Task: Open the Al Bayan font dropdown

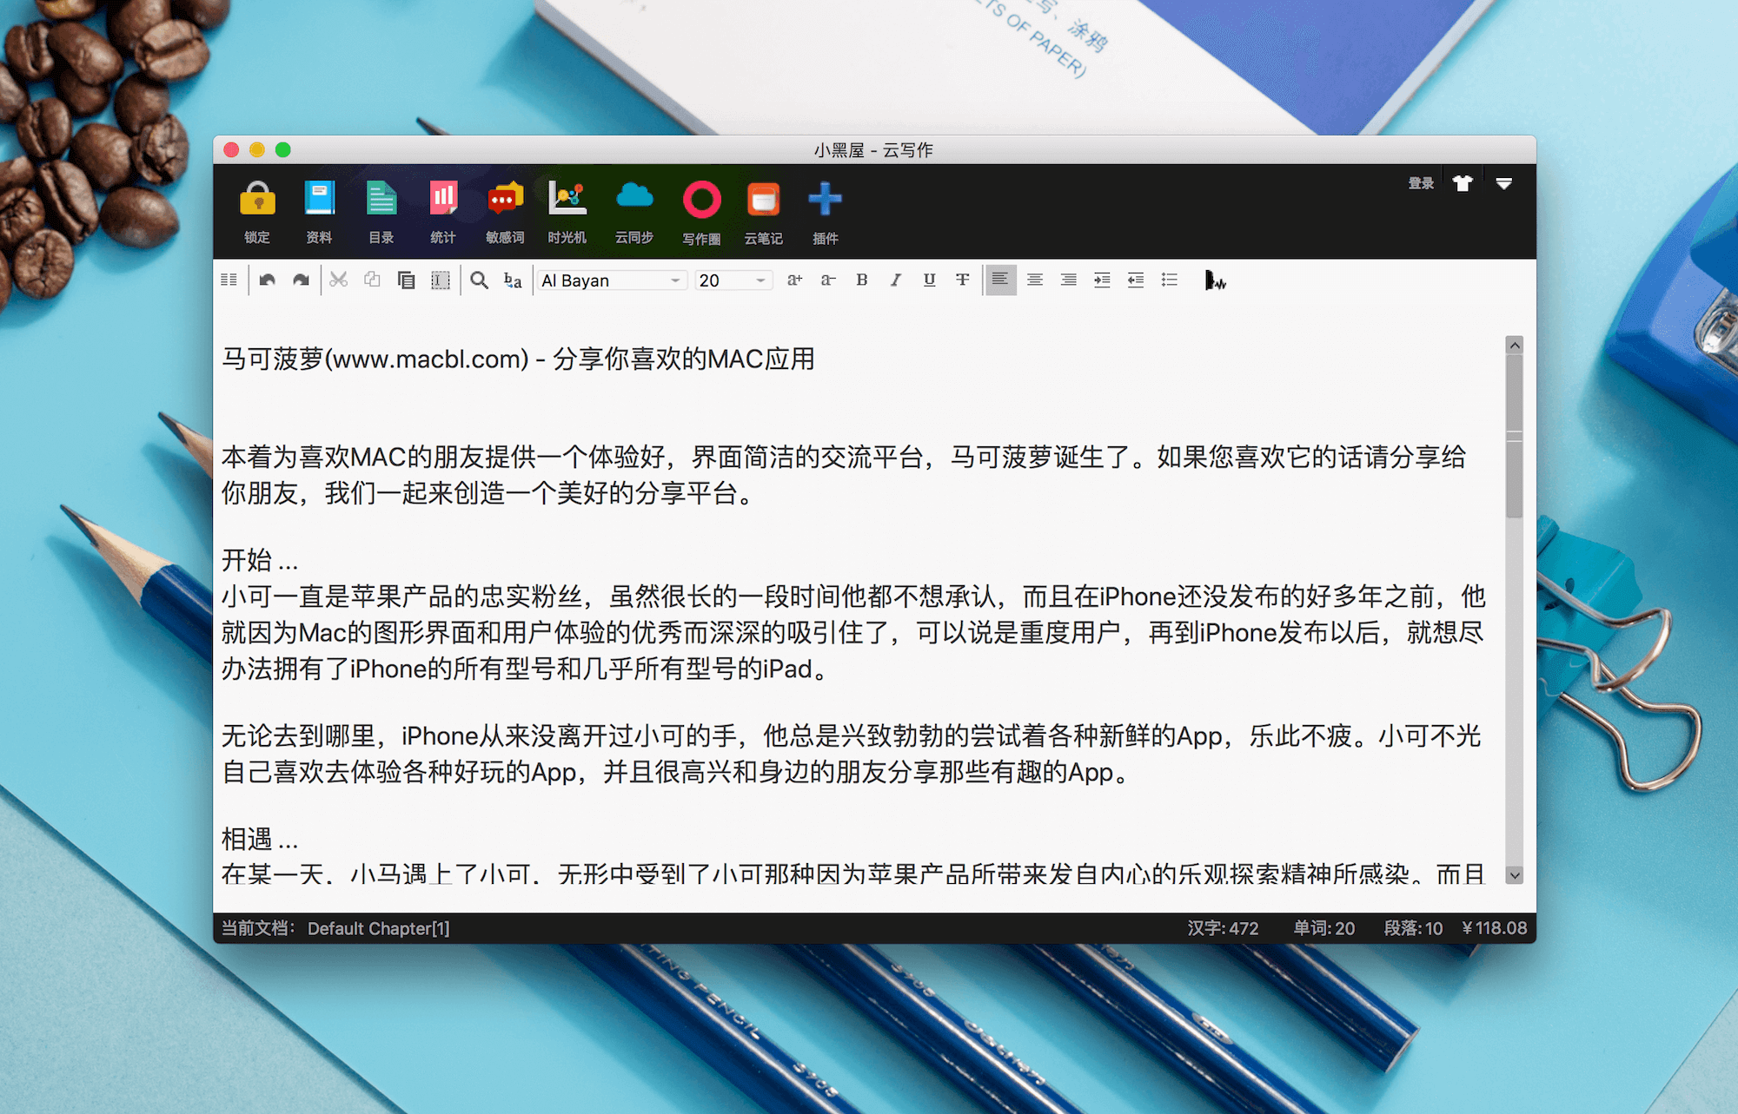Action: pos(611,280)
